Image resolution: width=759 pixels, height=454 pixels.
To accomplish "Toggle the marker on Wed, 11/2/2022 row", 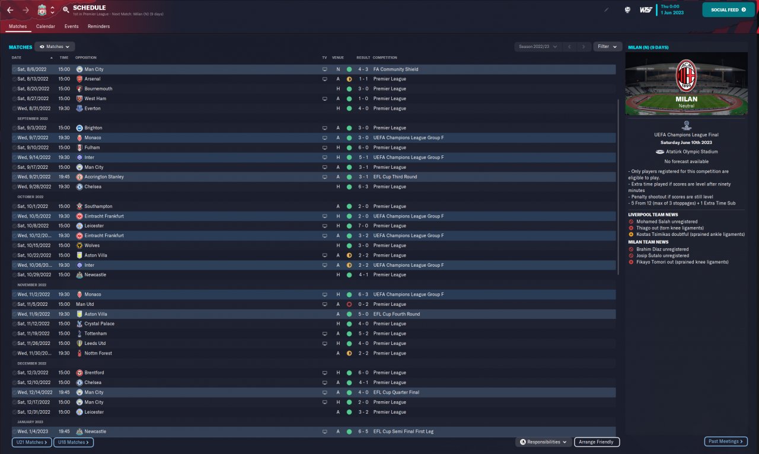I will (x=15, y=295).
